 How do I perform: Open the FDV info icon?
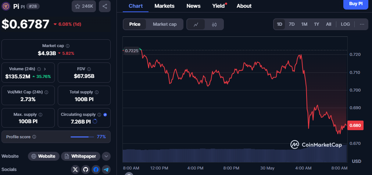coord(89,69)
